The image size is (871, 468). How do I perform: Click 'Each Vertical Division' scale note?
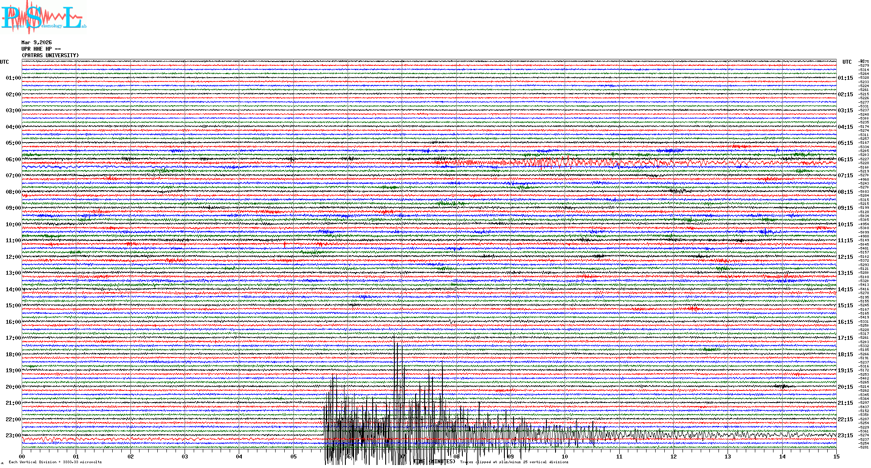coord(55,462)
